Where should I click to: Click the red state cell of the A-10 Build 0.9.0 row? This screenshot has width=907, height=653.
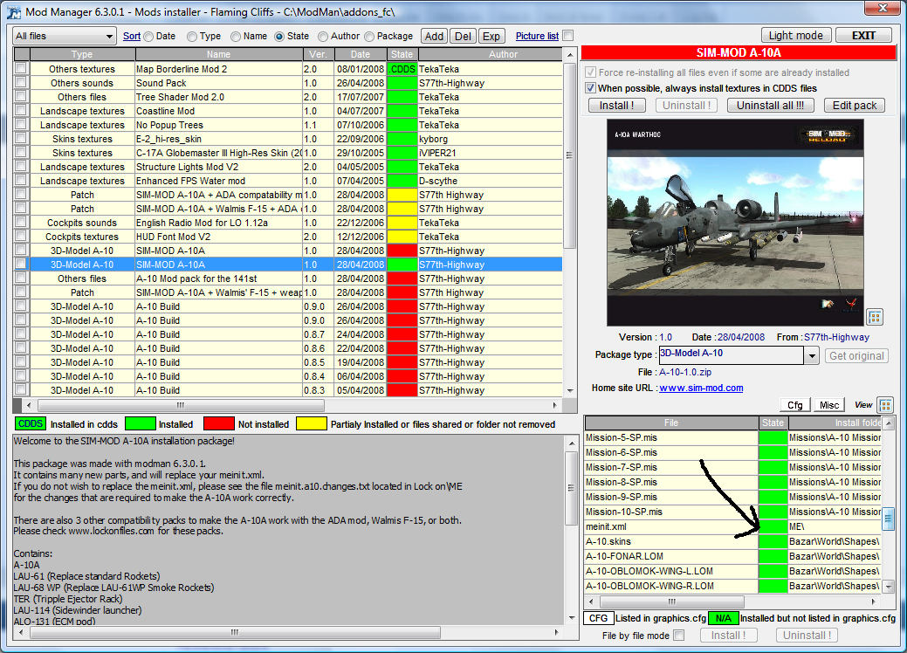tap(402, 306)
